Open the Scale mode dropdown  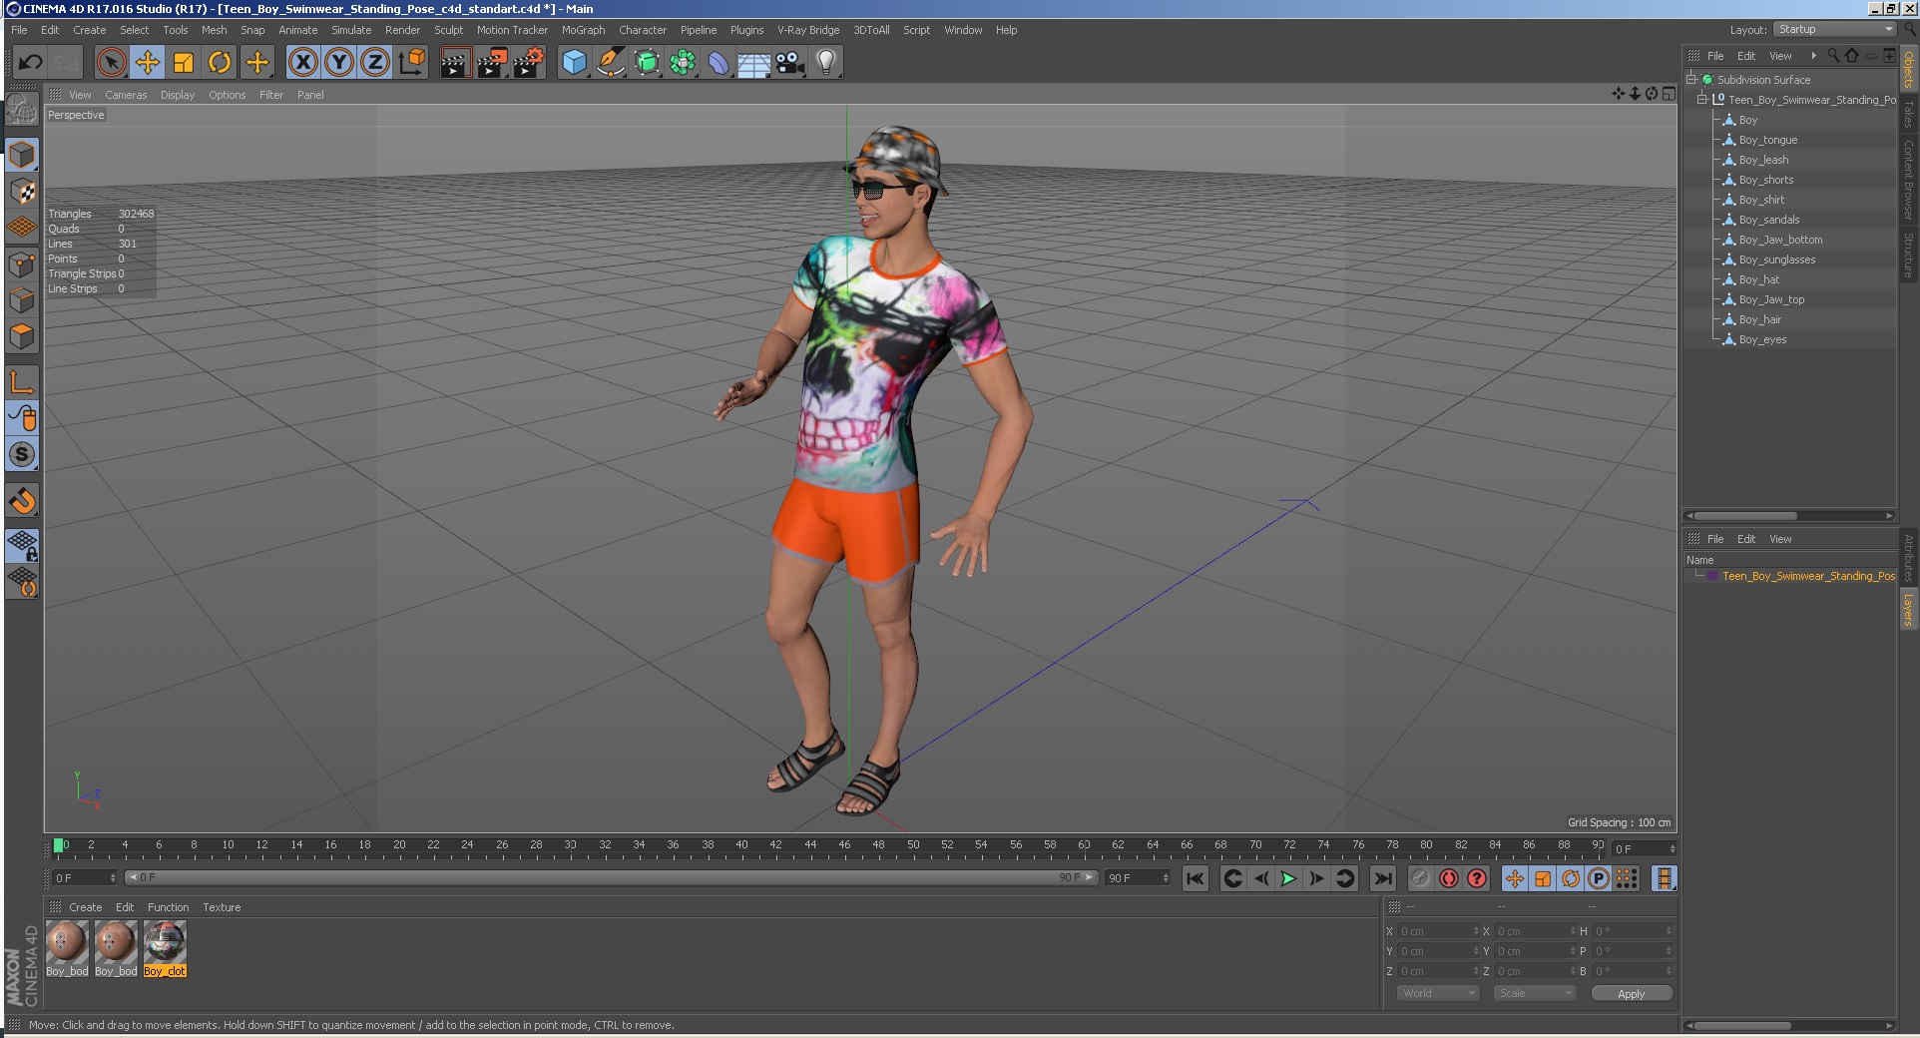(x=1535, y=993)
